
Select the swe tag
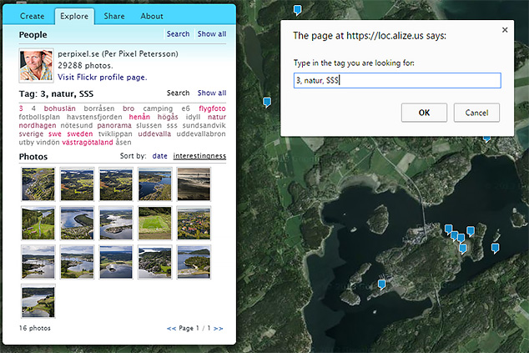[x=55, y=134]
